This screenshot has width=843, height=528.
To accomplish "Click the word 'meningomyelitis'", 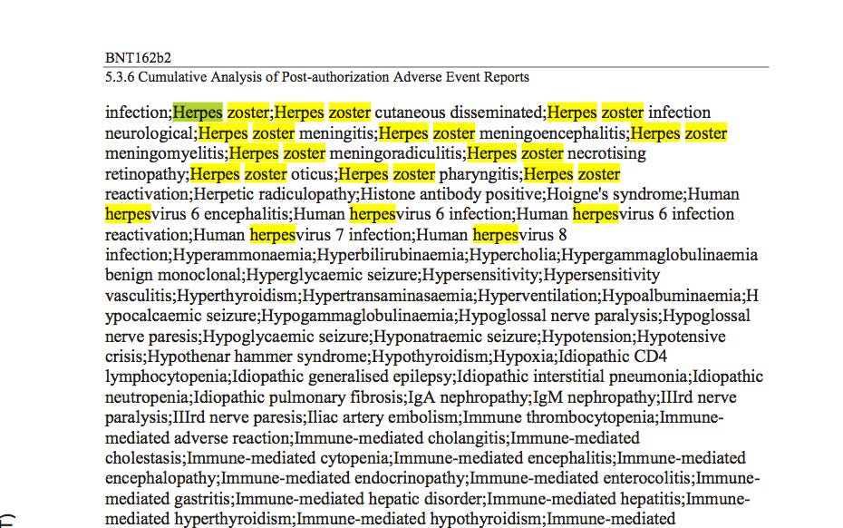I will (165, 153).
